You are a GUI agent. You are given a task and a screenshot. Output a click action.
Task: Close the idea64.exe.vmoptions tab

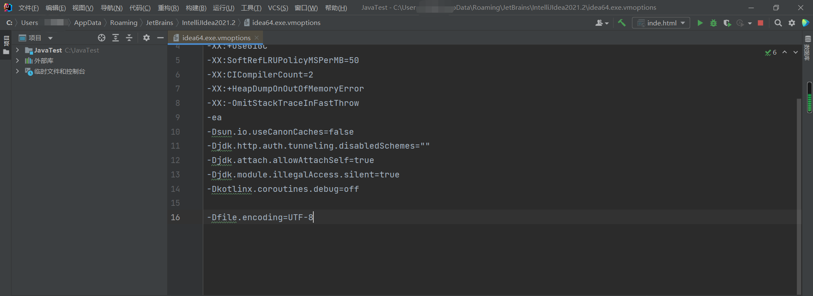click(x=257, y=38)
